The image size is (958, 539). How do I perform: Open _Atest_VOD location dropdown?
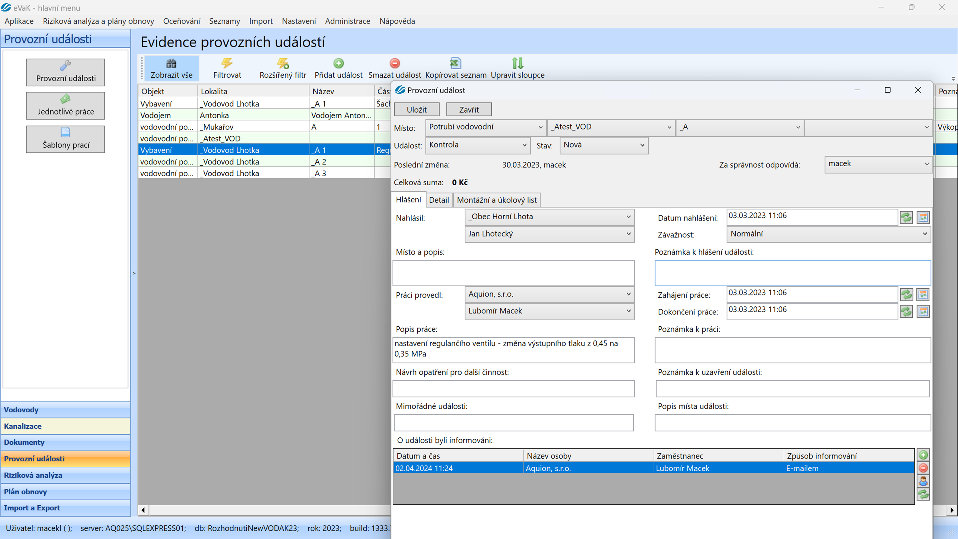612,127
